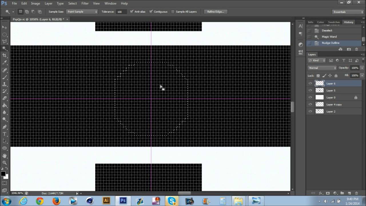Open the Character panel icon
The height and width of the screenshot is (206, 366).
pyautogui.click(x=301, y=26)
